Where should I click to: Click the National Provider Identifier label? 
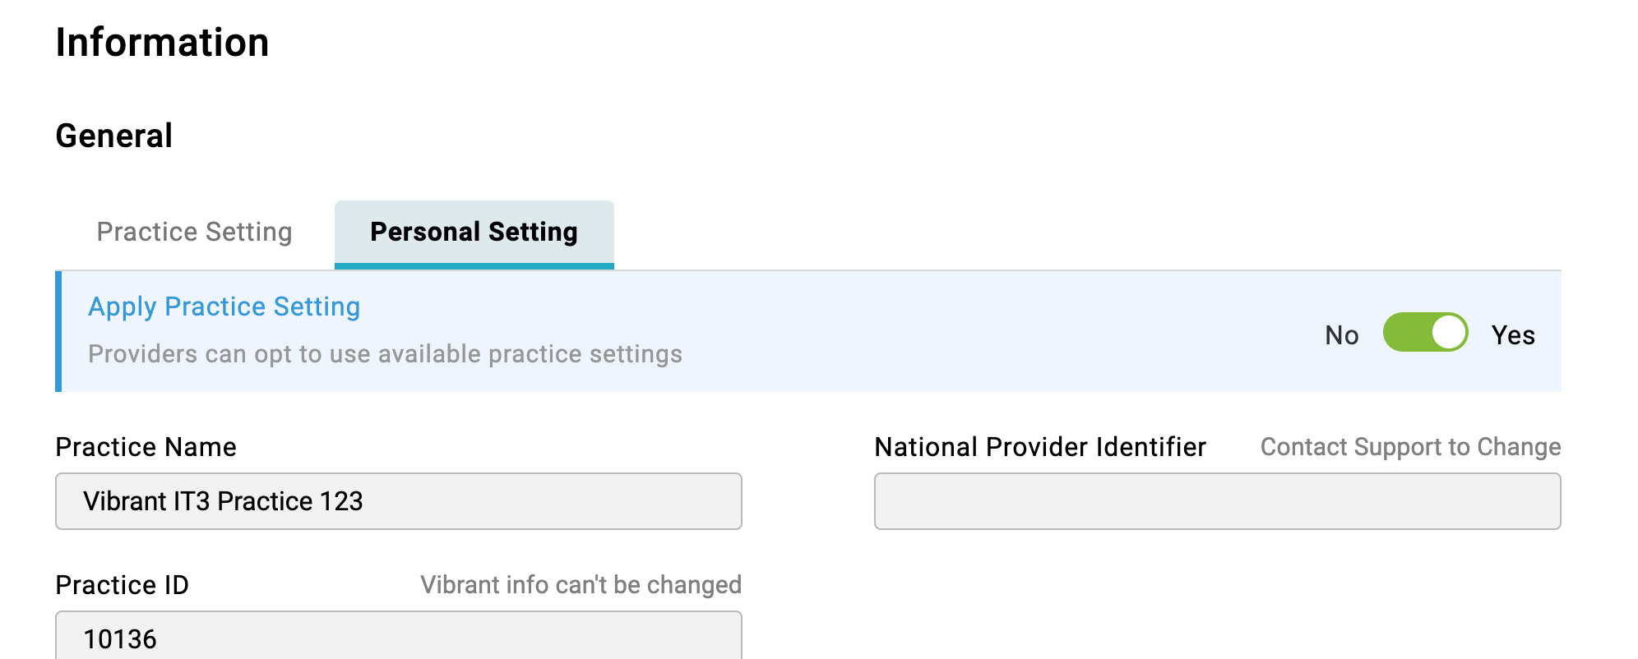1040,447
